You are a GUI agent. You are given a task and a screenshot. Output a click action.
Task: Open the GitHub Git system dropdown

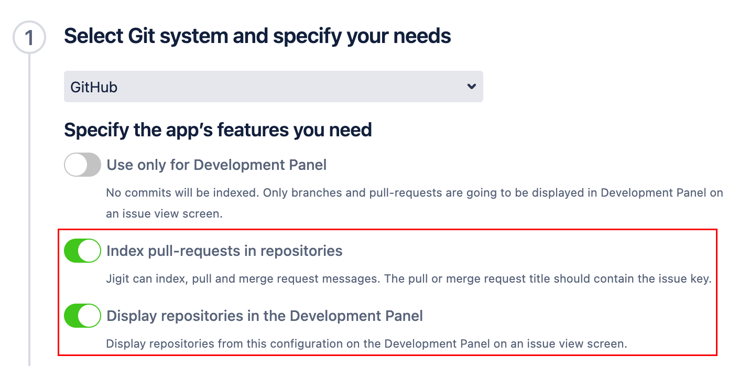pos(273,87)
